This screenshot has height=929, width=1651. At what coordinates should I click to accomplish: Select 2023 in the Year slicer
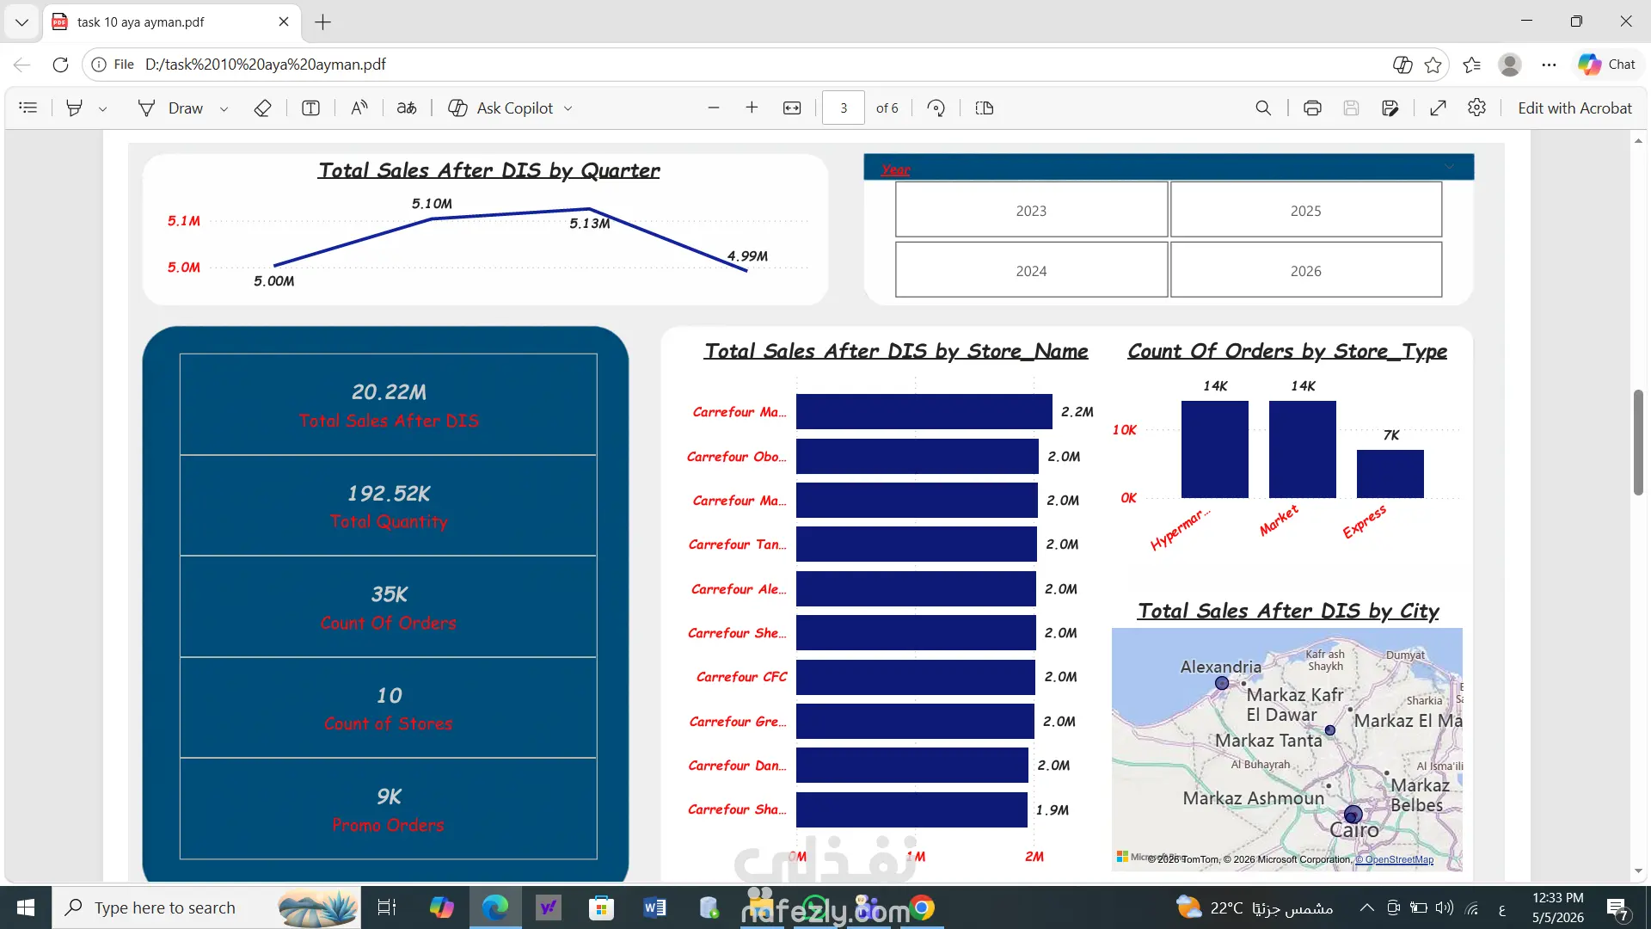tap(1031, 210)
